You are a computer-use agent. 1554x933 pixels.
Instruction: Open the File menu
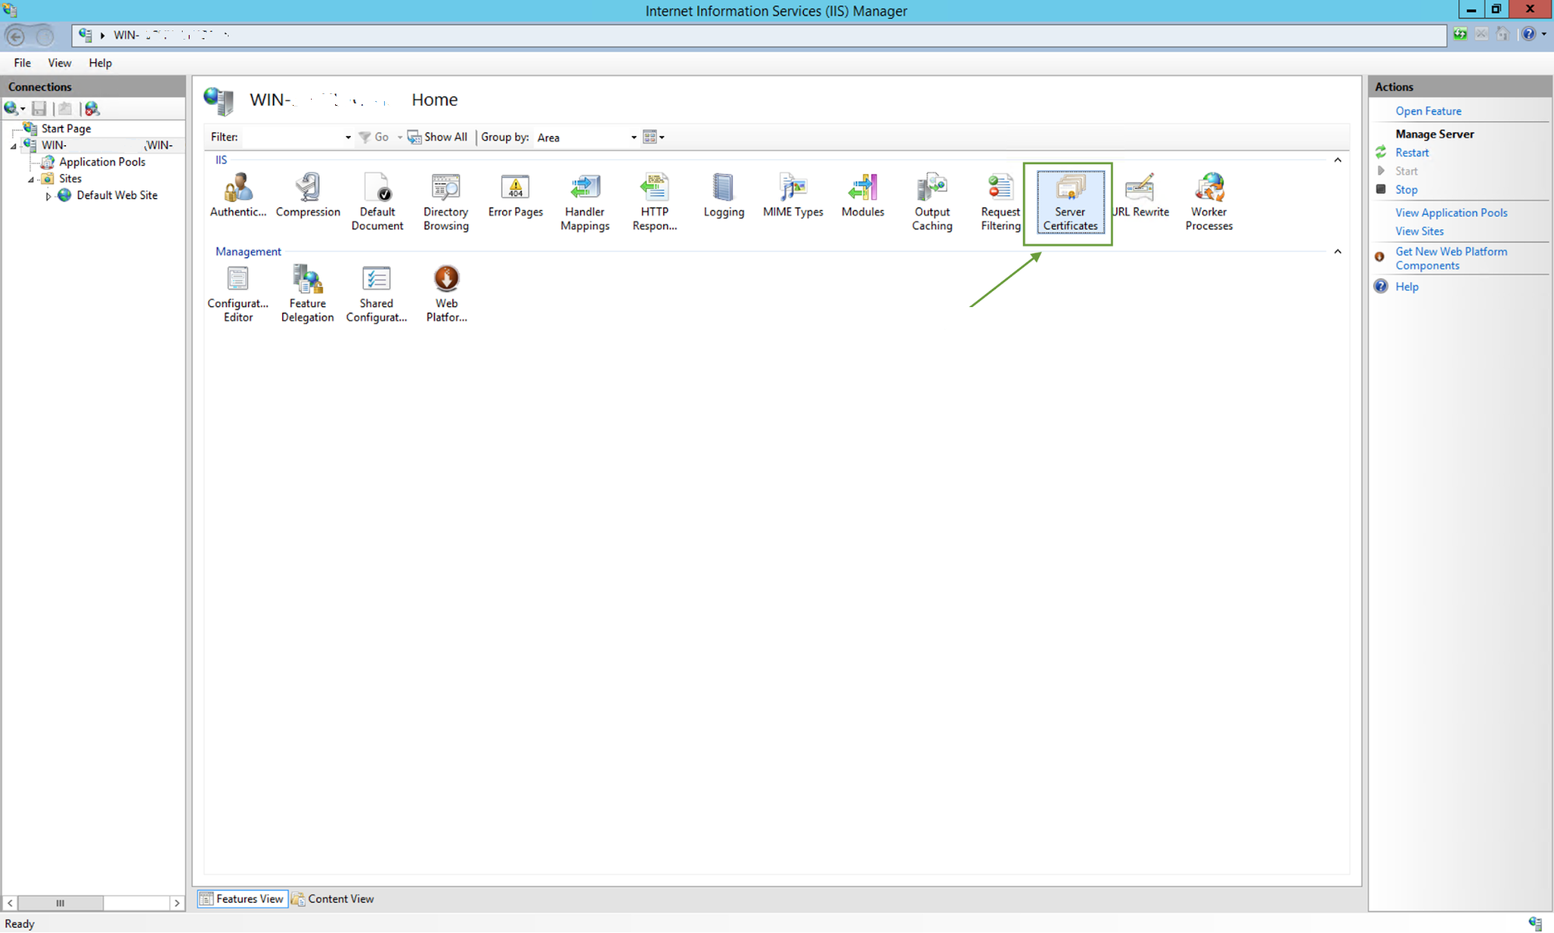[x=23, y=63]
